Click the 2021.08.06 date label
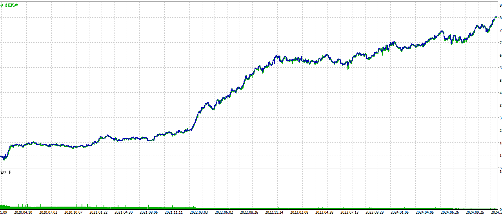This screenshot has width=502, height=216. [149, 212]
